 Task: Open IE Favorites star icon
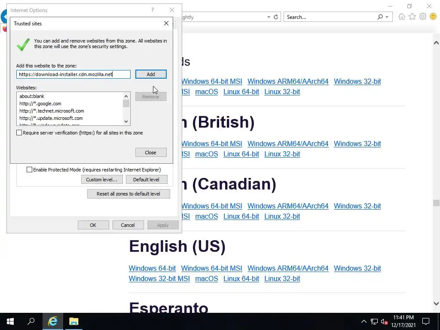(412, 17)
